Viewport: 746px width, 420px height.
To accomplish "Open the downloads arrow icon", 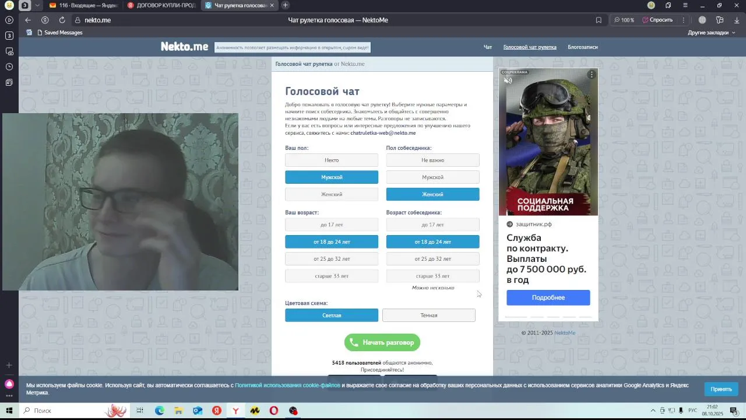I will [737, 20].
